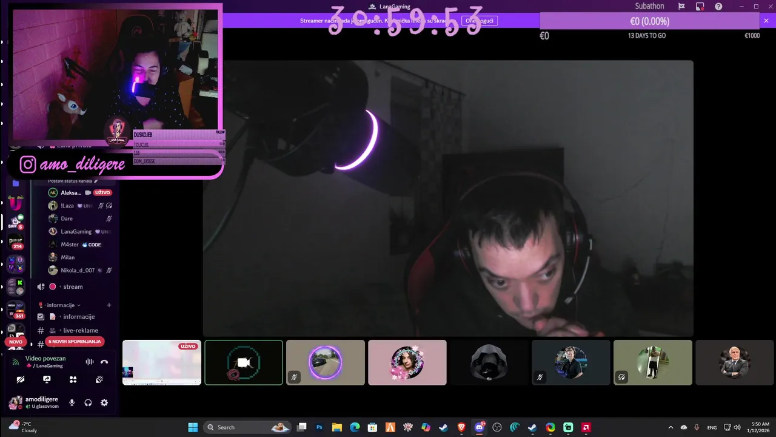The height and width of the screenshot is (437, 776).
Task: Click the NOVO unread servers pill
Action: click(16, 342)
